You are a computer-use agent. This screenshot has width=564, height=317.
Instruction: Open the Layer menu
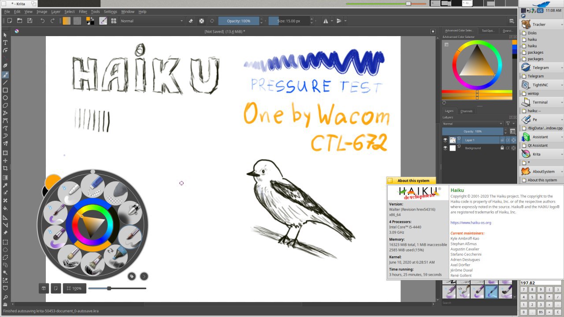point(56,11)
